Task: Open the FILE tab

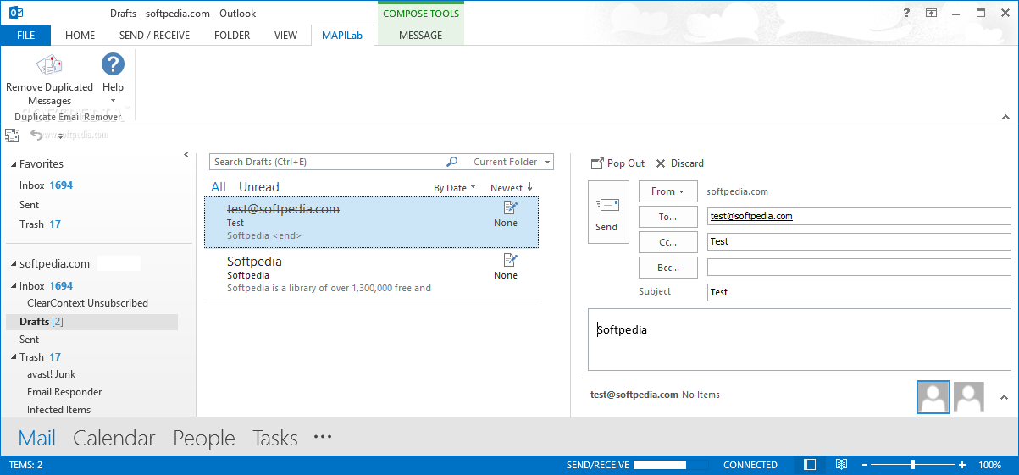Action: coord(25,36)
